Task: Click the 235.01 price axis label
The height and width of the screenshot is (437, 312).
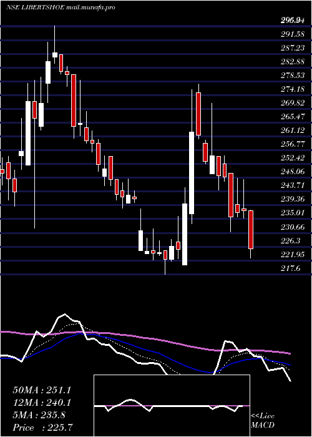Action: (x=292, y=213)
